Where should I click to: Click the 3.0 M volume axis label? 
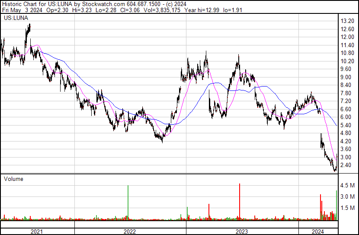click(x=347, y=196)
